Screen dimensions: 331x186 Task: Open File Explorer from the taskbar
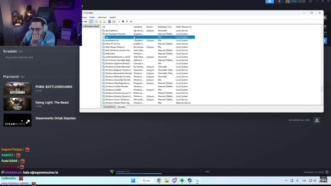pyautogui.click(x=167, y=181)
